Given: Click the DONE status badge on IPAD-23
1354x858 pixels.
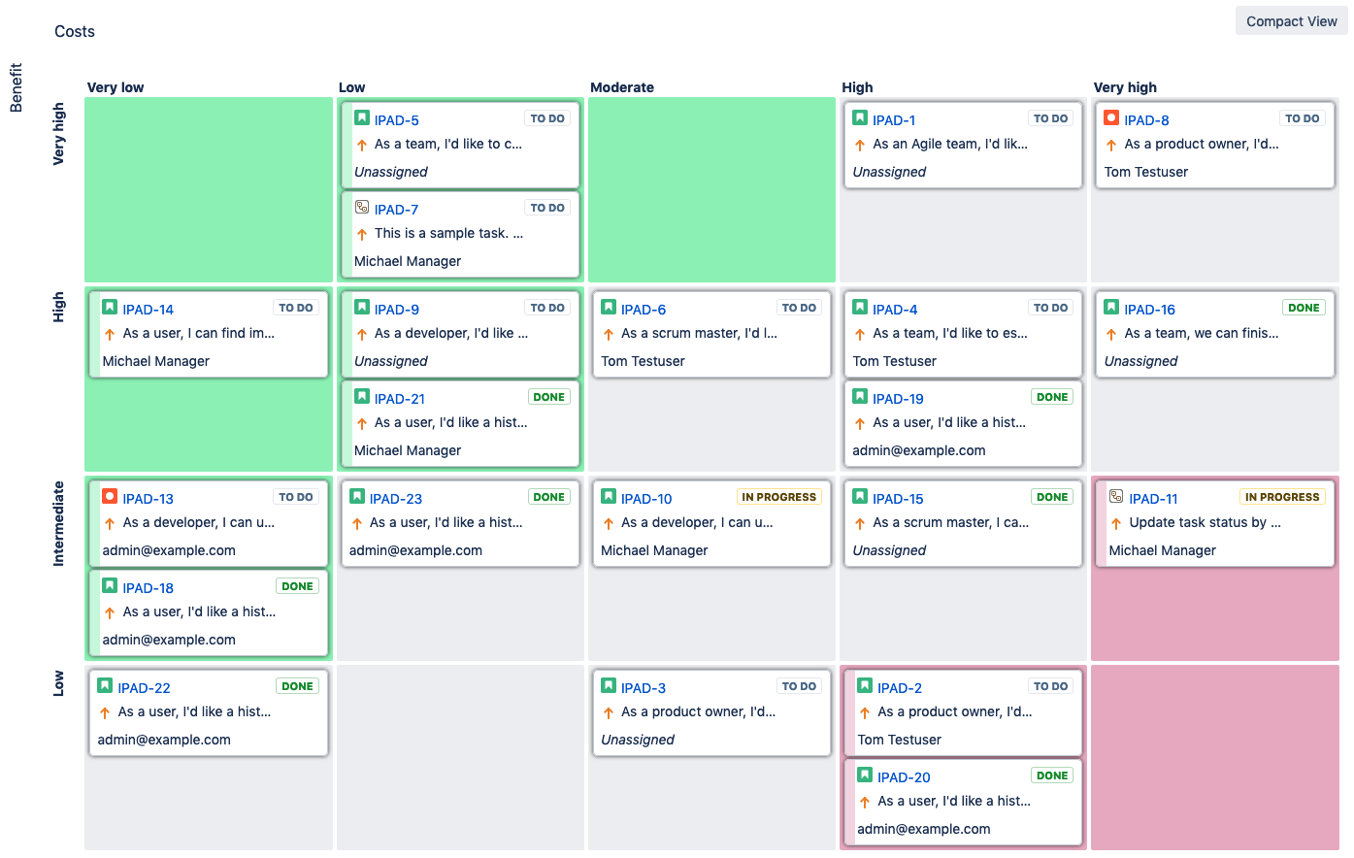Looking at the screenshot, I should [x=548, y=497].
